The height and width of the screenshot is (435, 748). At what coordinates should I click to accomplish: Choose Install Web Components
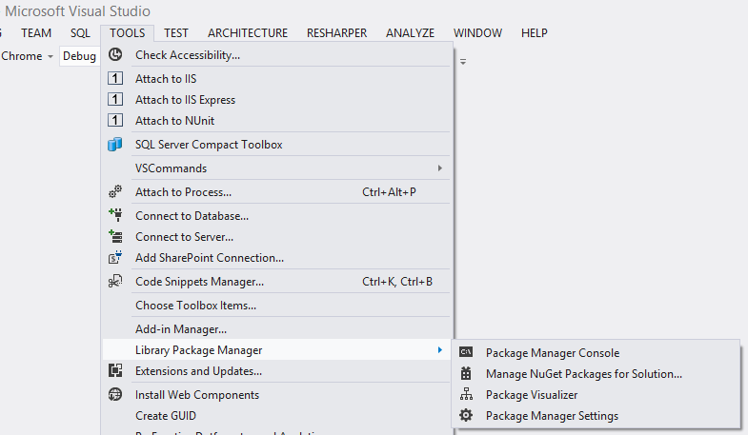(277, 395)
